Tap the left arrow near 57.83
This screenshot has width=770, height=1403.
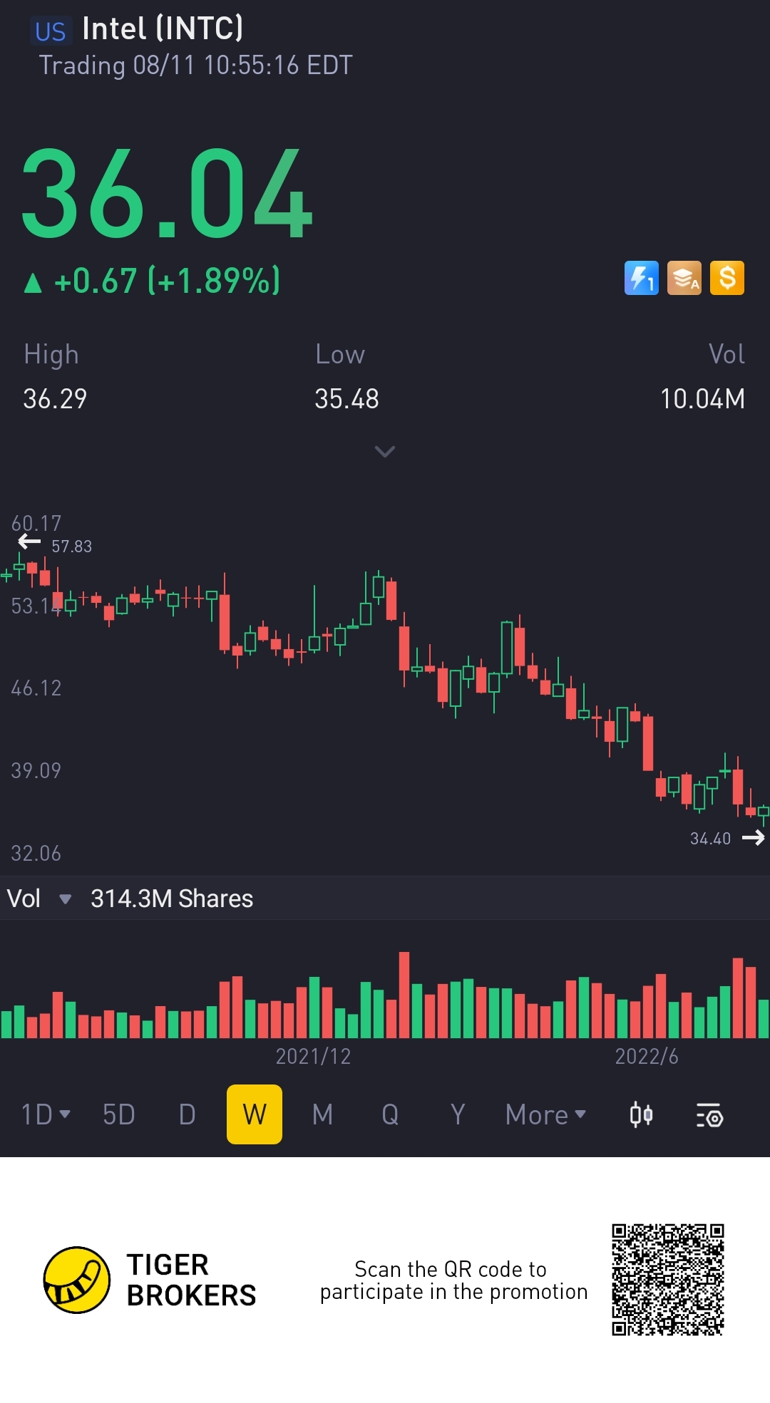(29, 543)
